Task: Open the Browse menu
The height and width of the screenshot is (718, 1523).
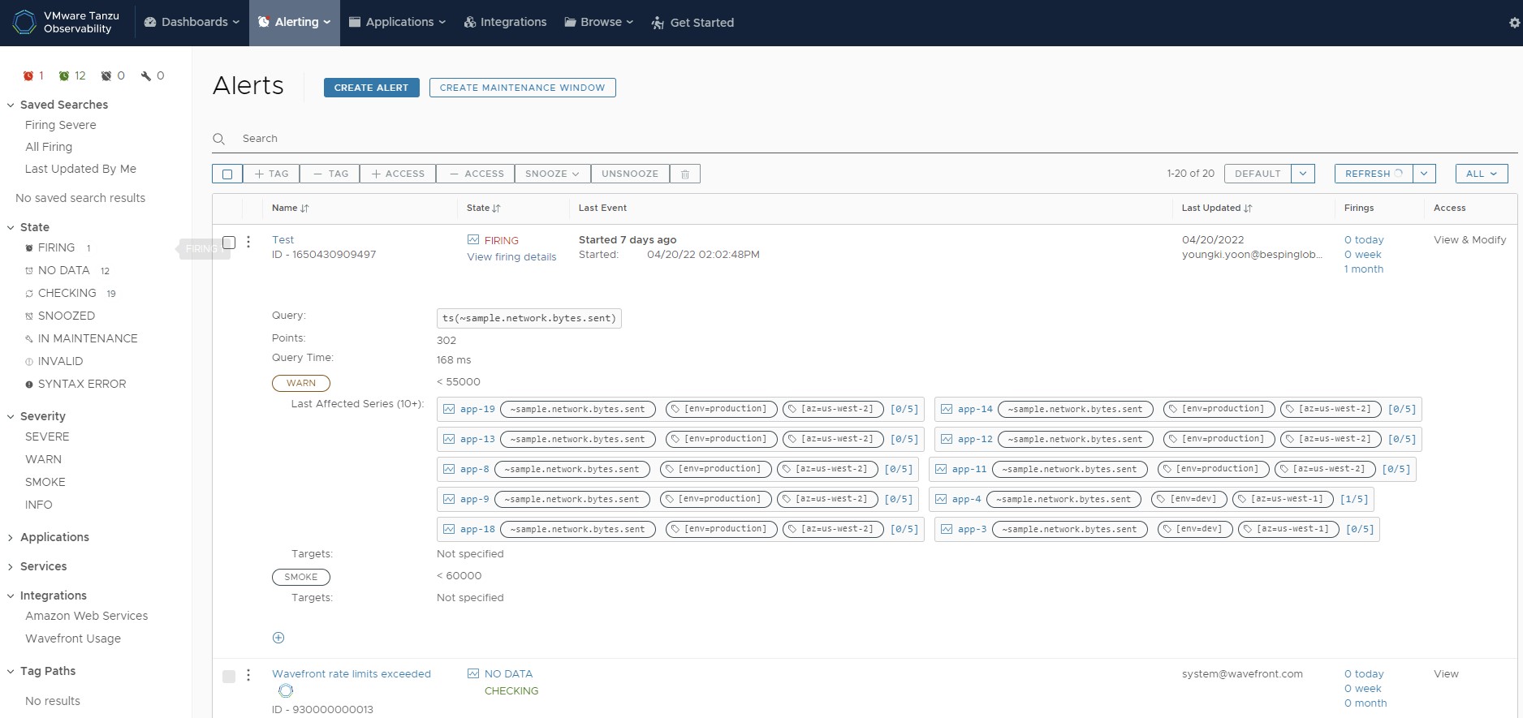Action: click(x=598, y=23)
